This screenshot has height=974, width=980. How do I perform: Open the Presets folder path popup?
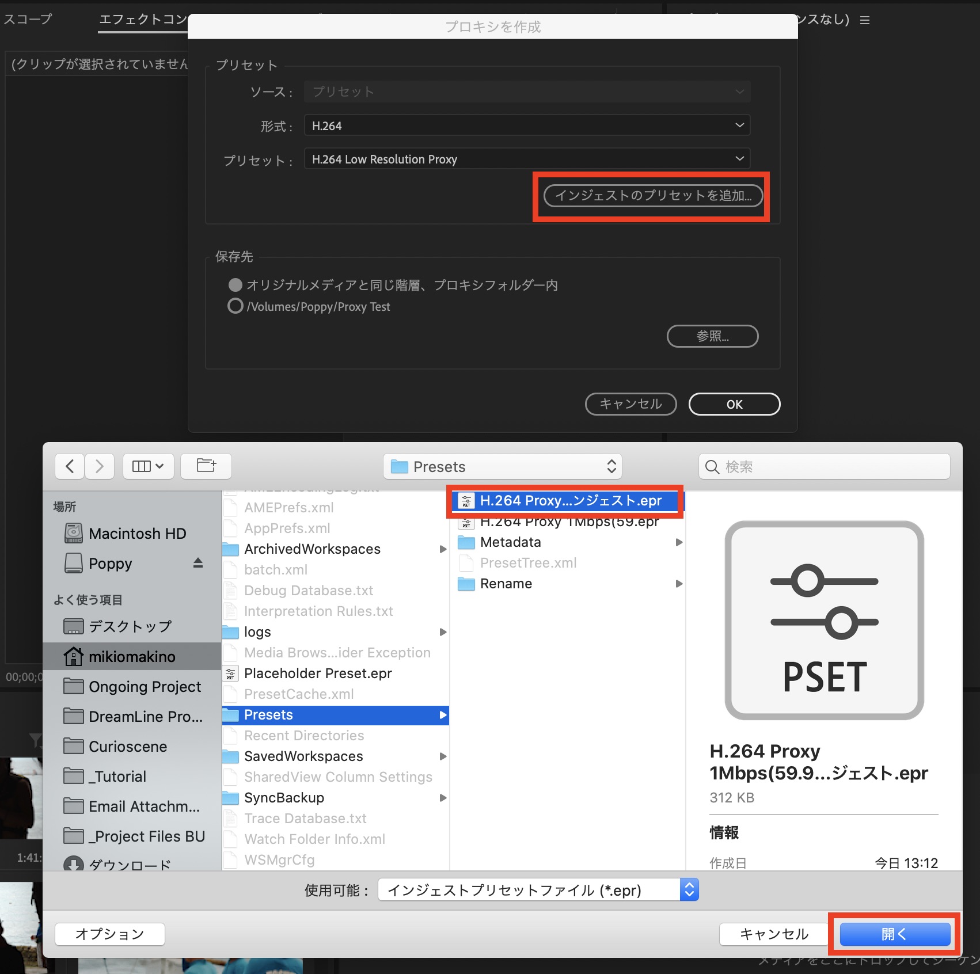[x=503, y=467]
